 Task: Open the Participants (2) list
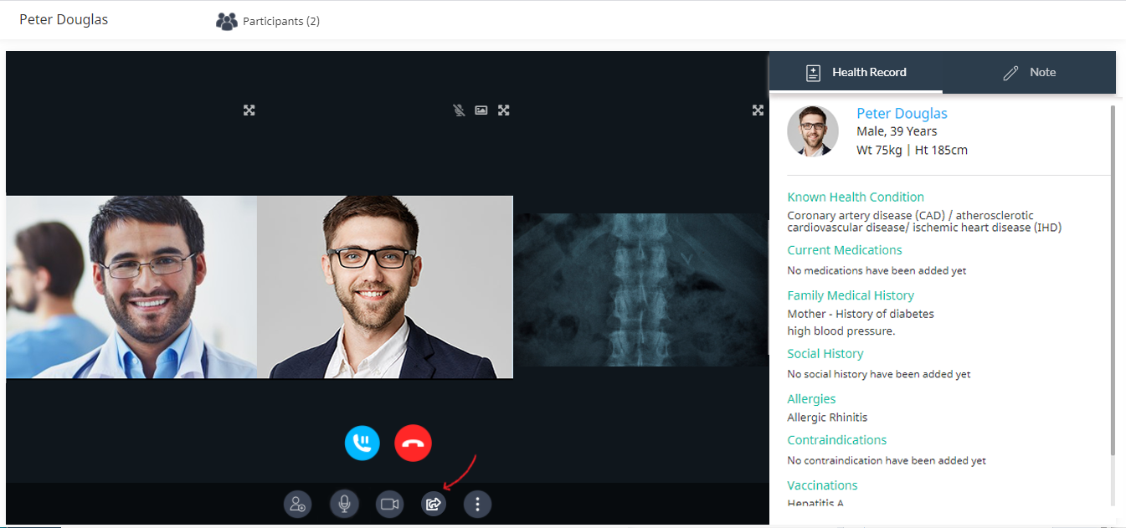click(268, 21)
